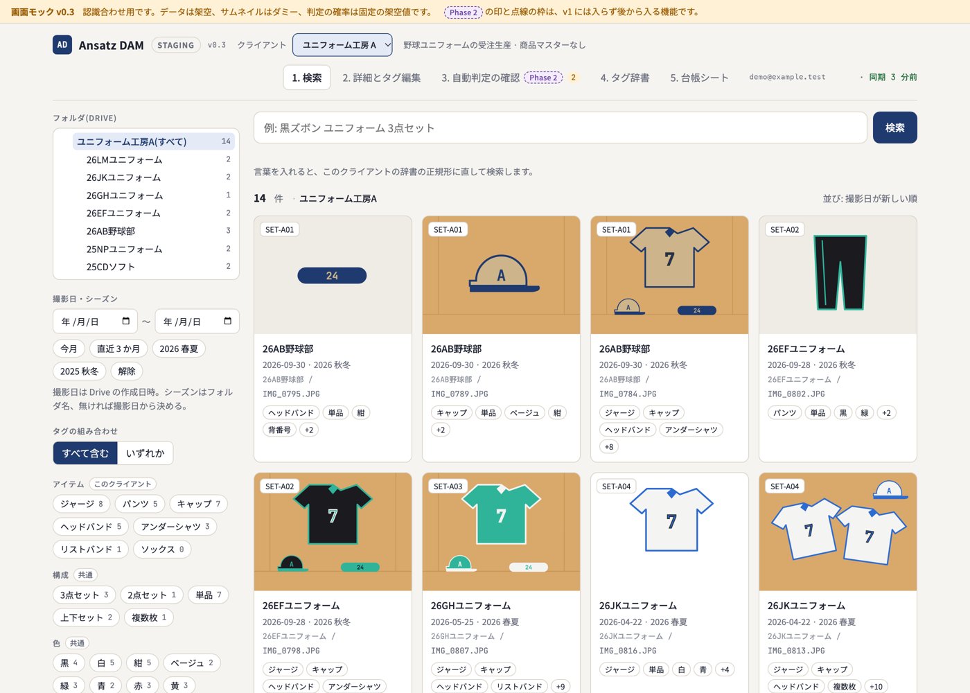Toggle the 2点セット composition chip

click(152, 595)
